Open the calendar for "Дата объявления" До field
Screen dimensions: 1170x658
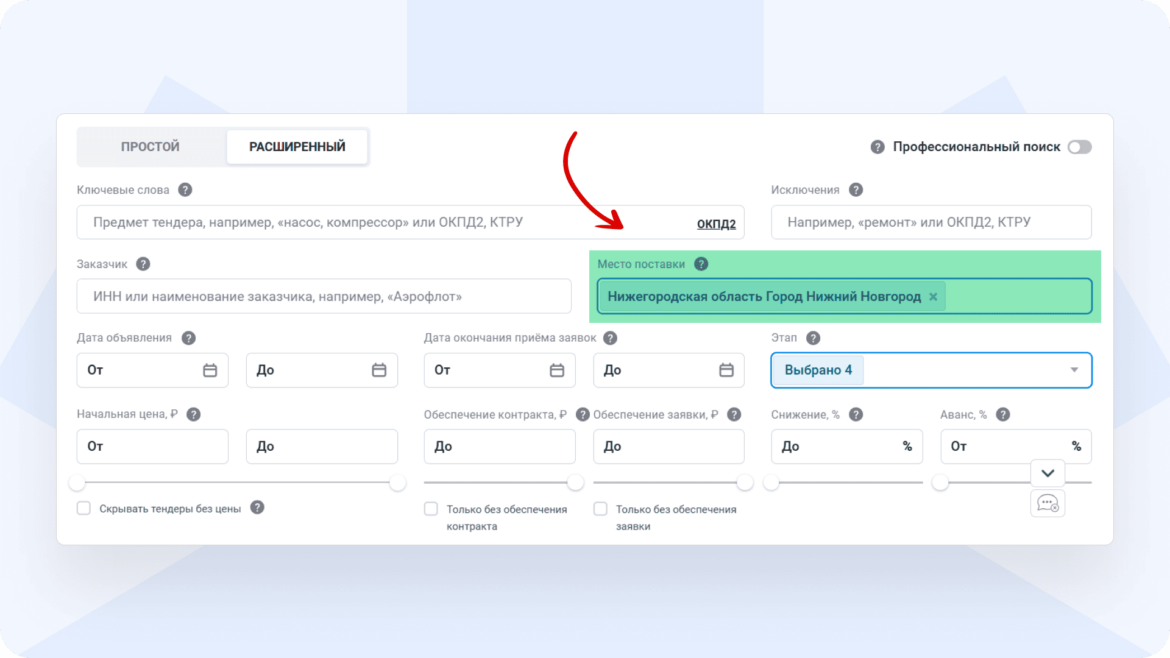[379, 370]
